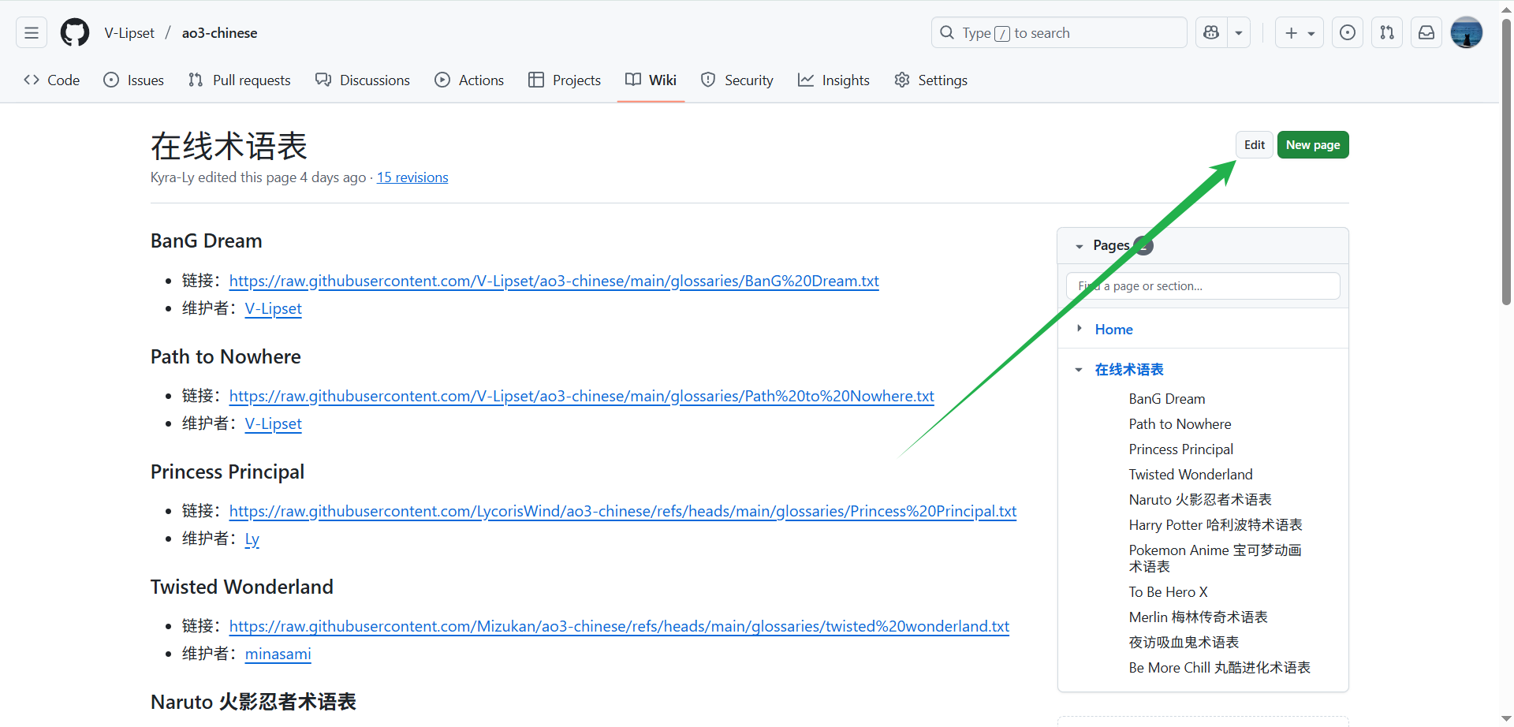
Task: Jump to Twisted Wonderland section in sidebar
Action: (1190, 475)
